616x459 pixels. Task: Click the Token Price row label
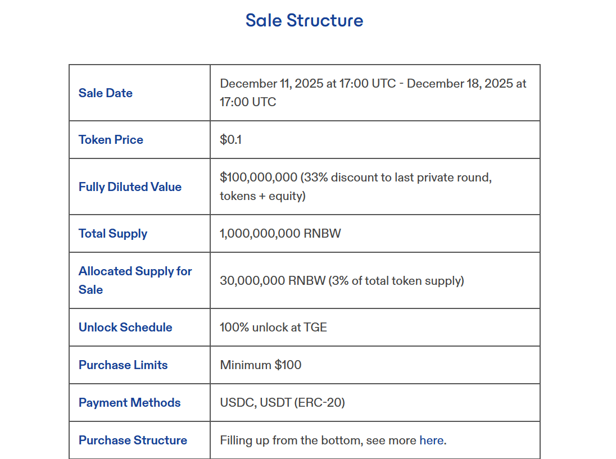pyautogui.click(x=111, y=140)
